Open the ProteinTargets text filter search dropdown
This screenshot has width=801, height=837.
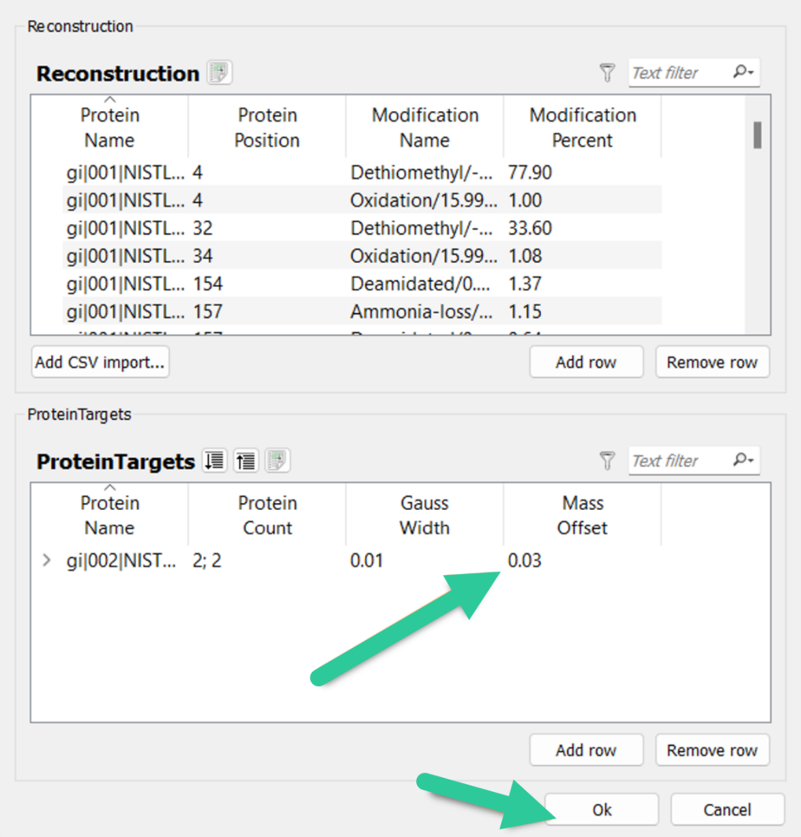coord(744,460)
